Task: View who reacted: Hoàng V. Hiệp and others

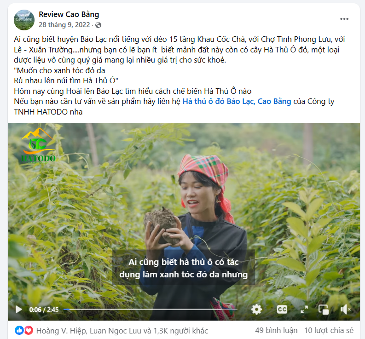Action: coord(122,331)
